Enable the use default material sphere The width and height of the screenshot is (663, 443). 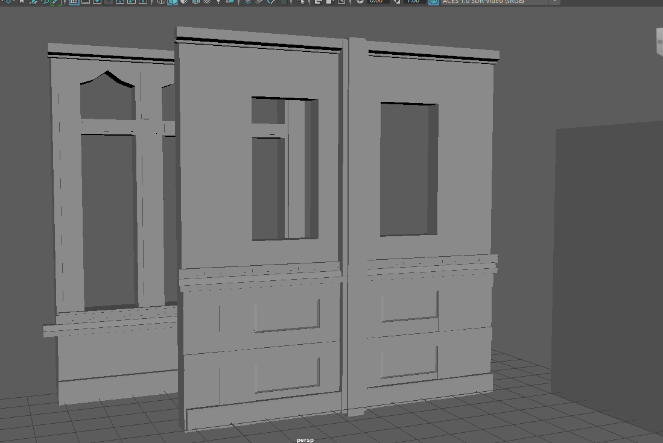(x=184, y=2)
